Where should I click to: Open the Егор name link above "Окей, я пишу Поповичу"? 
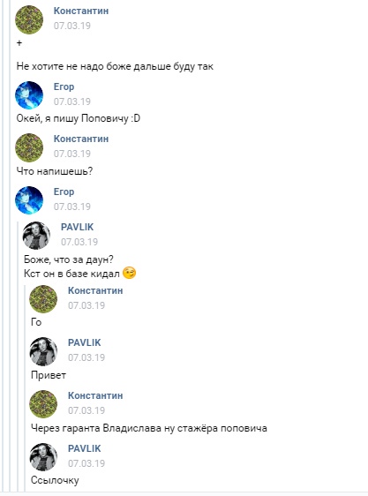click(64, 86)
